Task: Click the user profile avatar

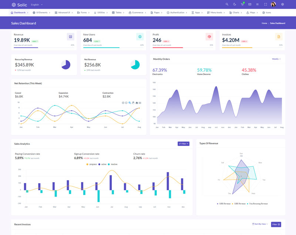Action: 273,4
